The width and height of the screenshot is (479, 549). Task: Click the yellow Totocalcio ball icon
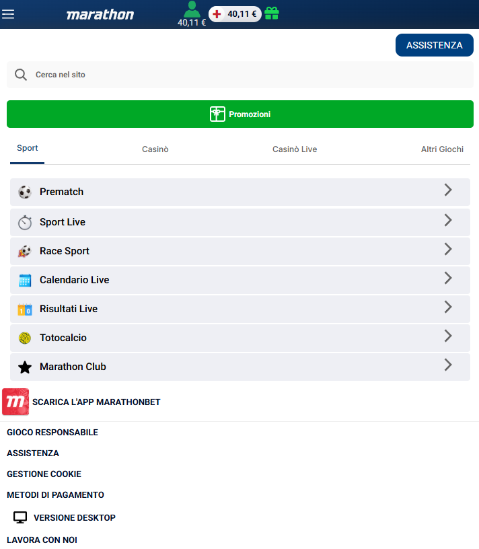[x=25, y=338]
